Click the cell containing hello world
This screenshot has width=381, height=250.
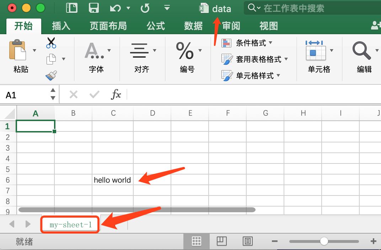click(113, 180)
